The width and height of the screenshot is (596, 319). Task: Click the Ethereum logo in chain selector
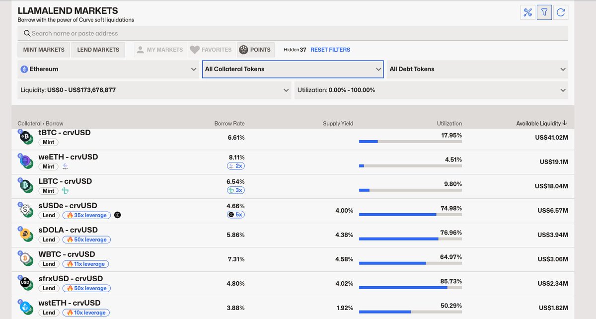[24, 69]
